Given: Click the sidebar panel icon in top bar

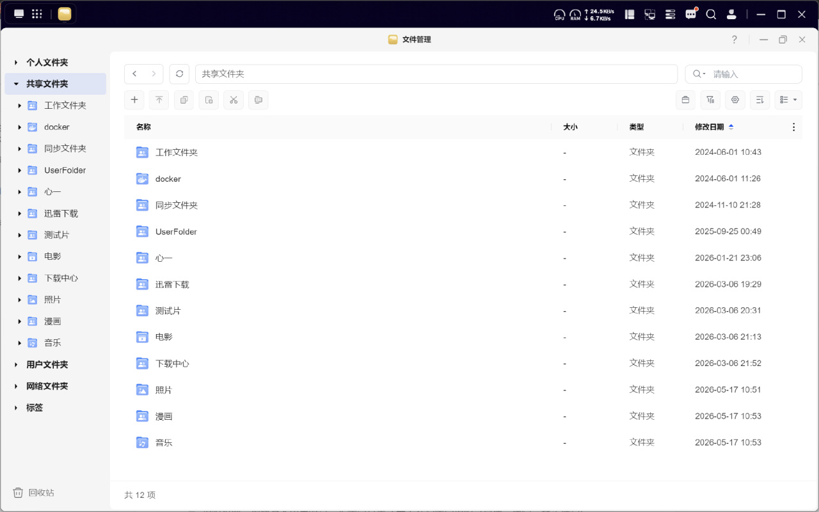Looking at the screenshot, I should (630, 14).
